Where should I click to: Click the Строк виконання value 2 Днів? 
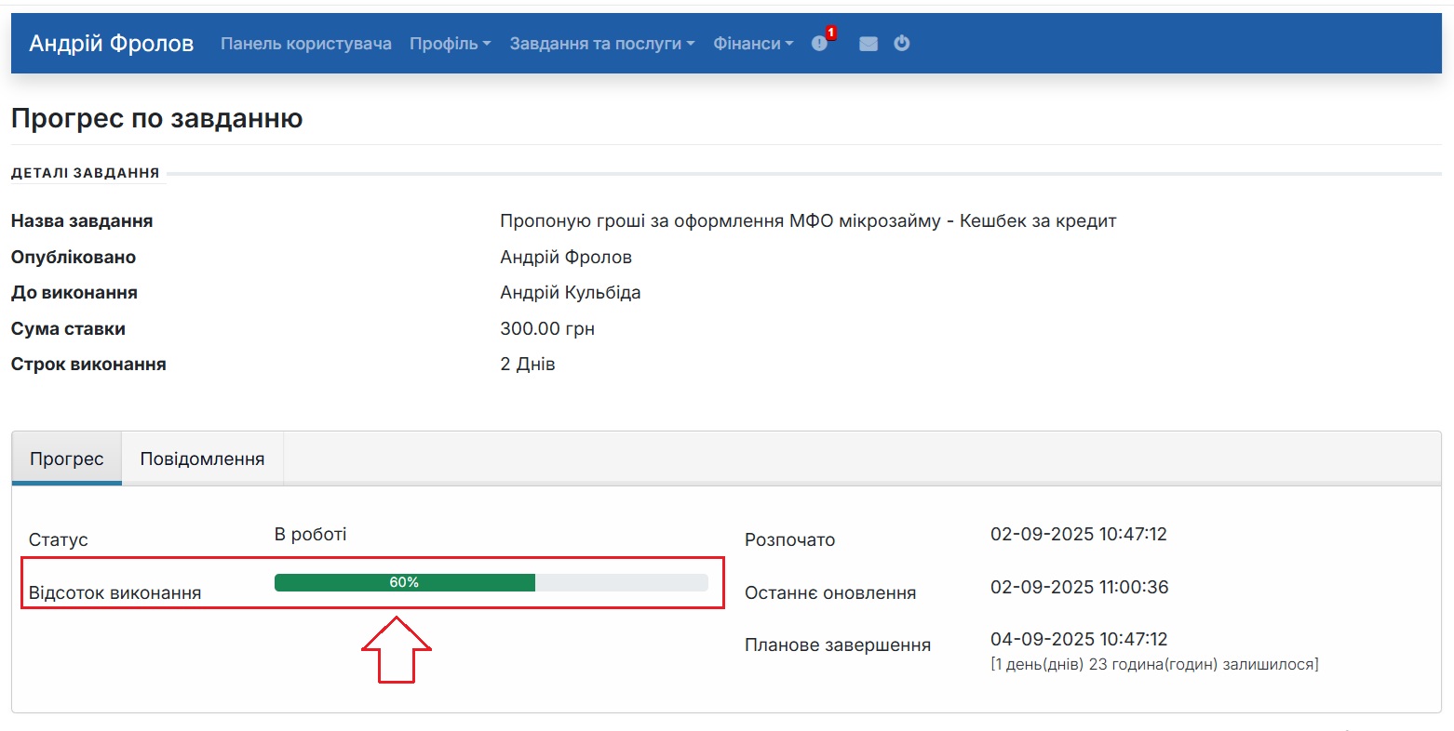click(527, 364)
